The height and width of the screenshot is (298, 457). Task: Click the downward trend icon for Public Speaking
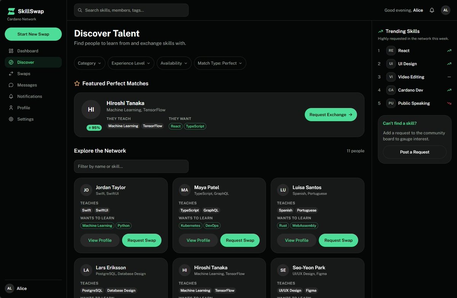[x=449, y=103]
